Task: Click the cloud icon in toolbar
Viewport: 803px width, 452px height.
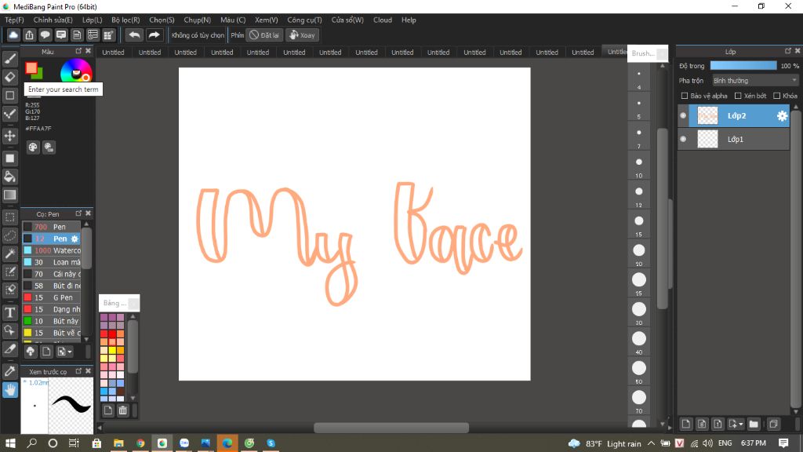Action: [x=13, y=35]
